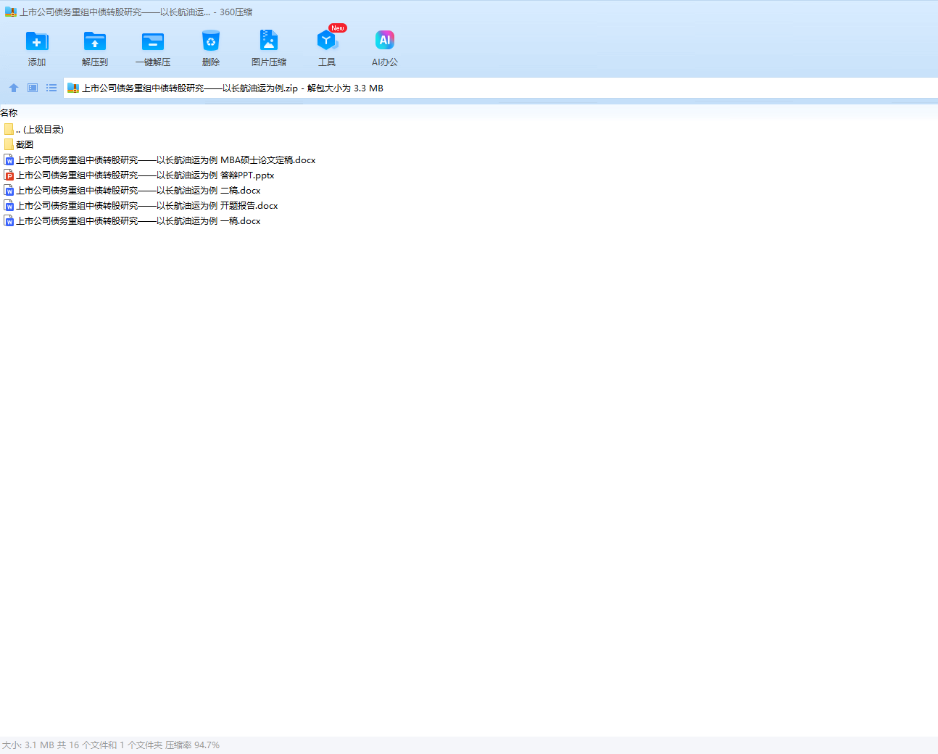
Task: Launch the AI办公 feature
Action: point(385,41)
